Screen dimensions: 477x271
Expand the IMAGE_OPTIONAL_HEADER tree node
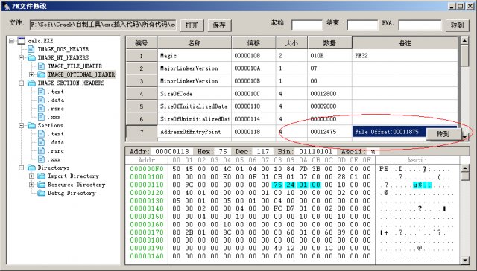click(x=31, y=74)
